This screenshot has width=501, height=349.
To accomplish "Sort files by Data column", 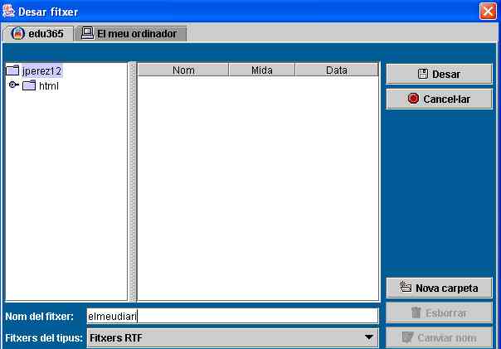I will [337, 70].
